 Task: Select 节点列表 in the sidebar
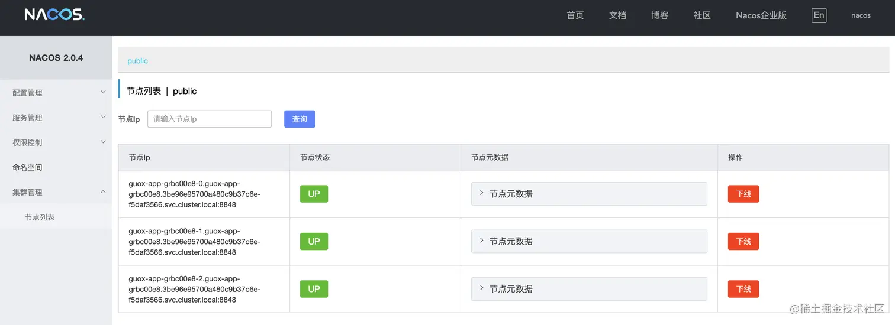pyautogui.click(x=56, y=217)
